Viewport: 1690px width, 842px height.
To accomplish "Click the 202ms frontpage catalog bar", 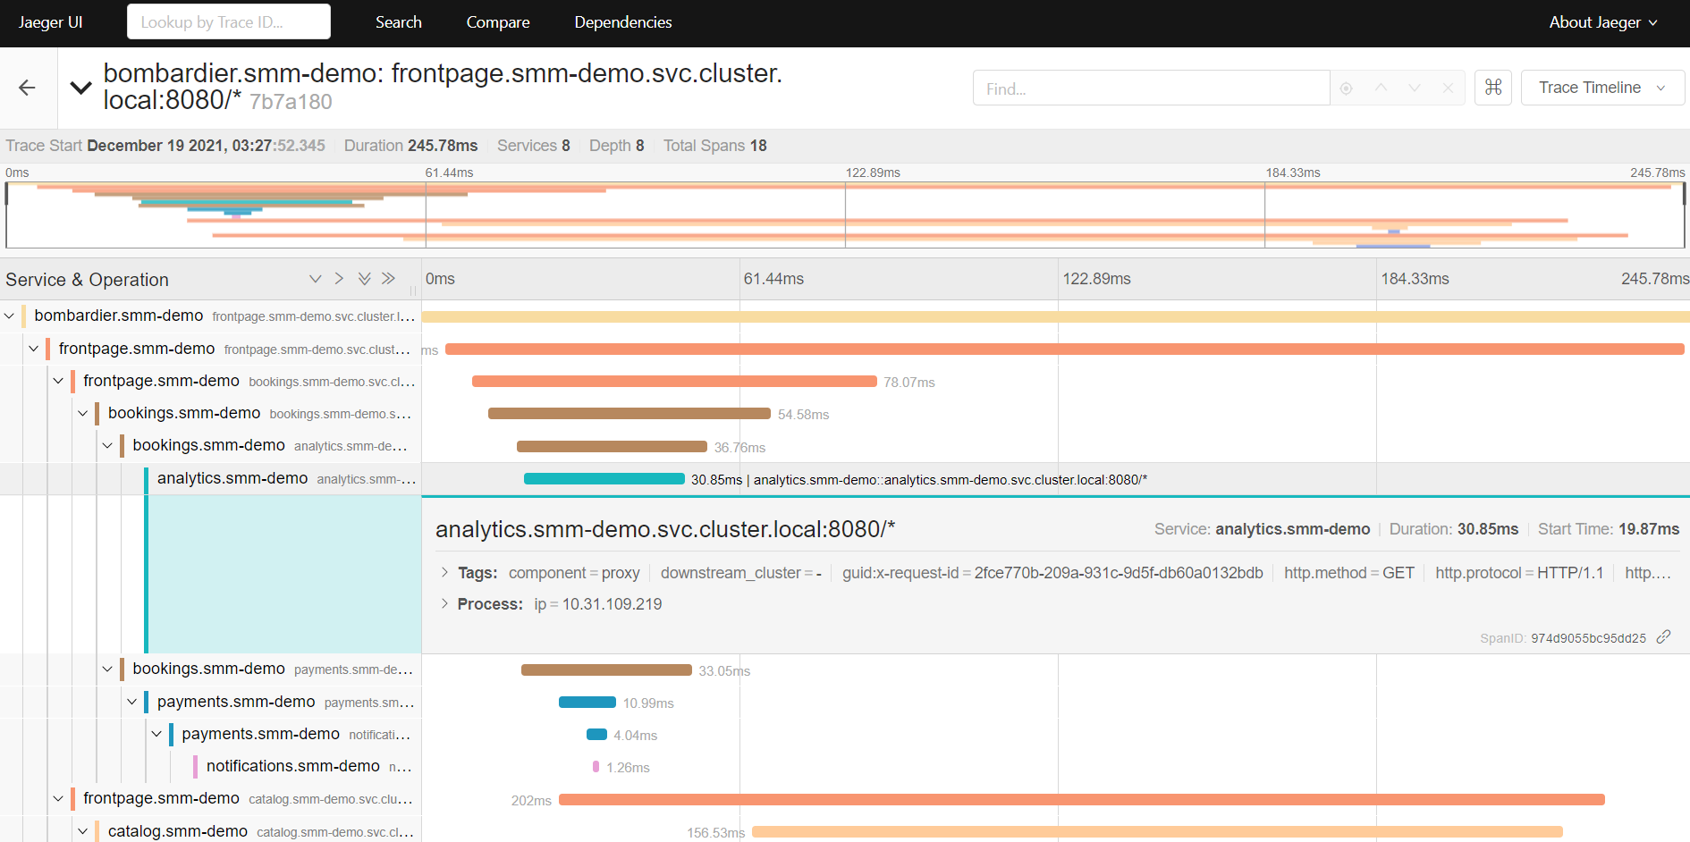I will coord(1082,799).
